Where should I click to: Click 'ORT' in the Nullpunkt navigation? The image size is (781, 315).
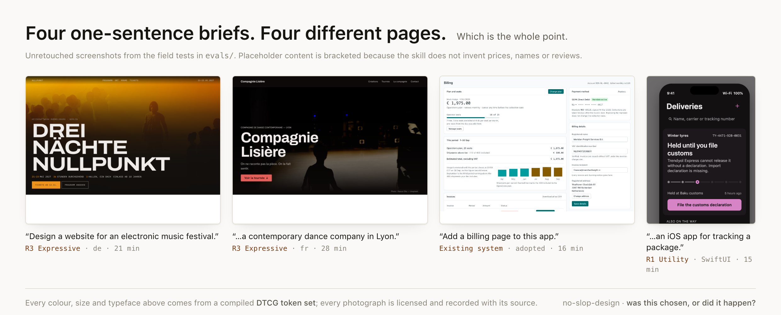click(117, 80)
